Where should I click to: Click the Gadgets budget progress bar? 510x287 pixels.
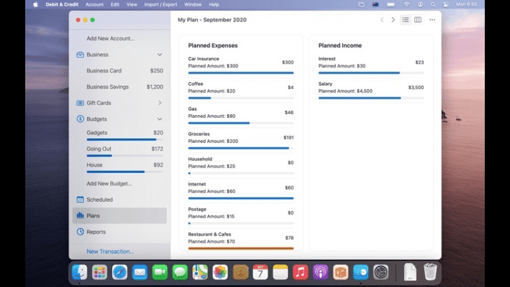tap(125, 140)
